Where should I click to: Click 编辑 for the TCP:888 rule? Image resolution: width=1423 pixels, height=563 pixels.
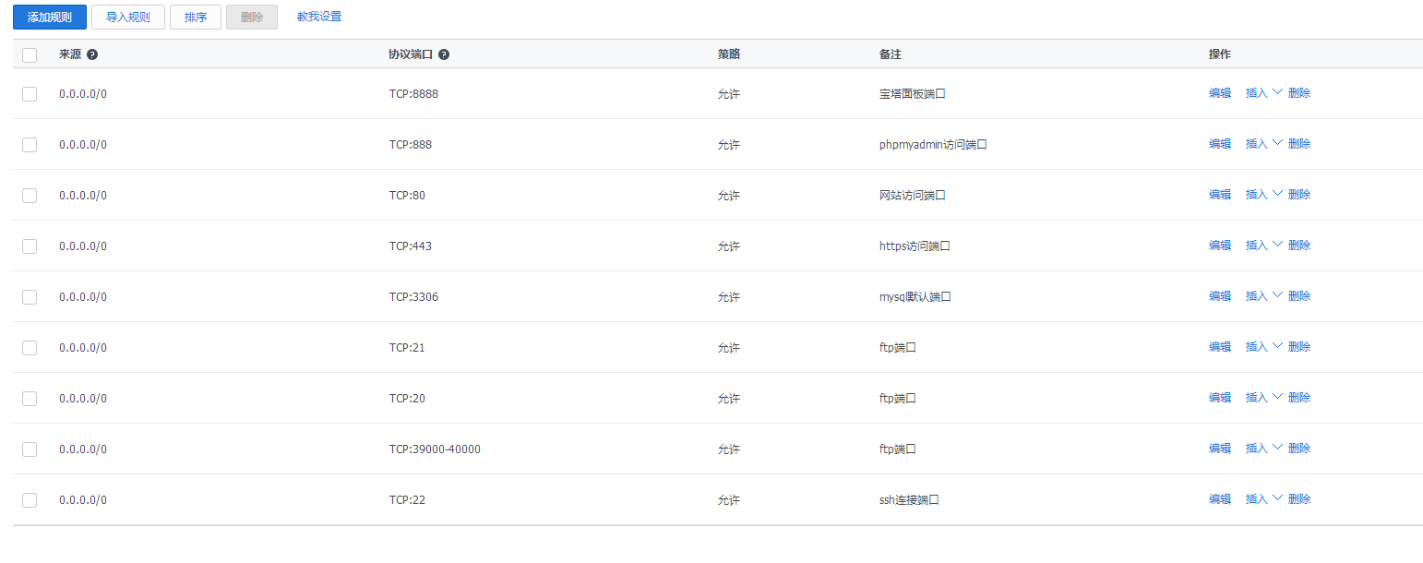coord(1220,144)
